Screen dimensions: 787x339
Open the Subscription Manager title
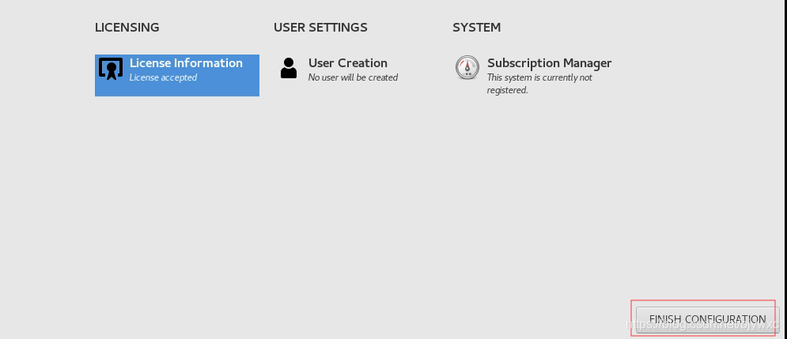[549, 63]
